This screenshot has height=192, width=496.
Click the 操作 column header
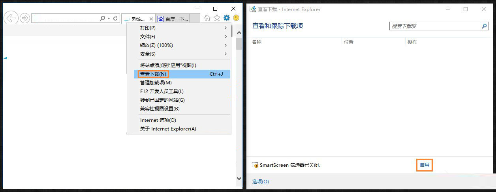[x=412, y=42]
